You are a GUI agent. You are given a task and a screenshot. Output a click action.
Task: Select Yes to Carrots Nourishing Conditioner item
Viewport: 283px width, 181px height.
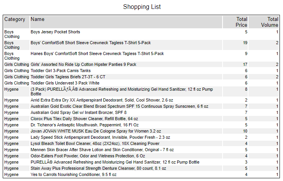click(73, 174)
